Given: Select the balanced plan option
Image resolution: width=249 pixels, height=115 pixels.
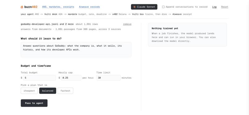Looking at the screenshot, I should pos(48,91).
